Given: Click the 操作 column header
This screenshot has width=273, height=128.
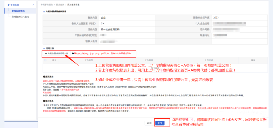Looking at the screenshot, I should pos(253,60).
